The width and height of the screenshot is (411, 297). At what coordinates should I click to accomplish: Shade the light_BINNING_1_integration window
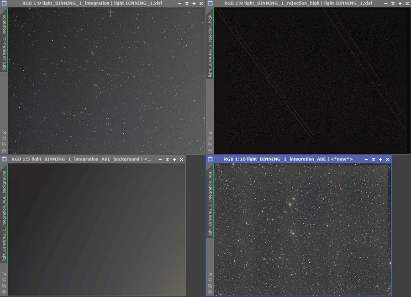187,3
